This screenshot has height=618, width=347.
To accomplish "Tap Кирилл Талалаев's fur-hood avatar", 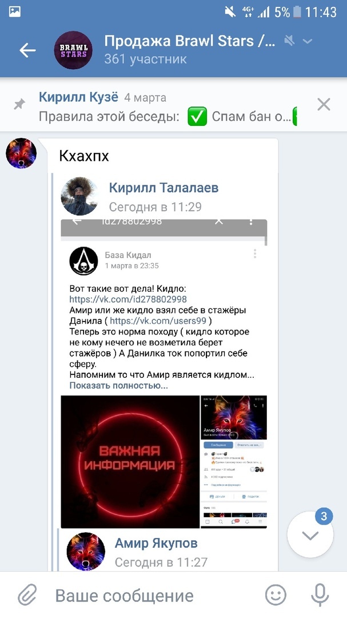I will coord(80,196).
